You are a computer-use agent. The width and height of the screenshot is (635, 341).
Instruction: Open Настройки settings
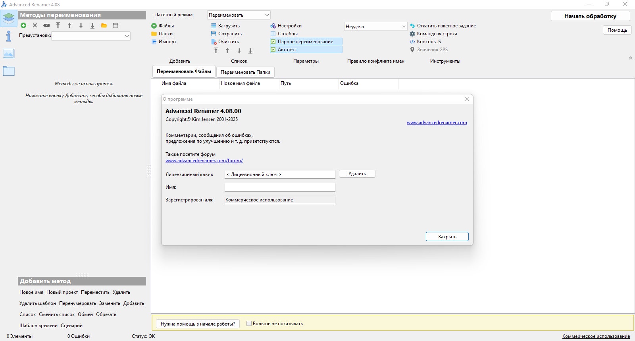coord(286,26)
